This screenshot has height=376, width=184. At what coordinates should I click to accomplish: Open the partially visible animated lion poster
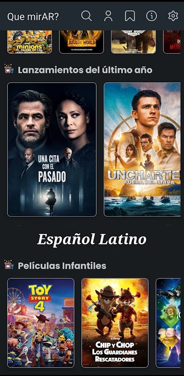[x=168, y=323]
